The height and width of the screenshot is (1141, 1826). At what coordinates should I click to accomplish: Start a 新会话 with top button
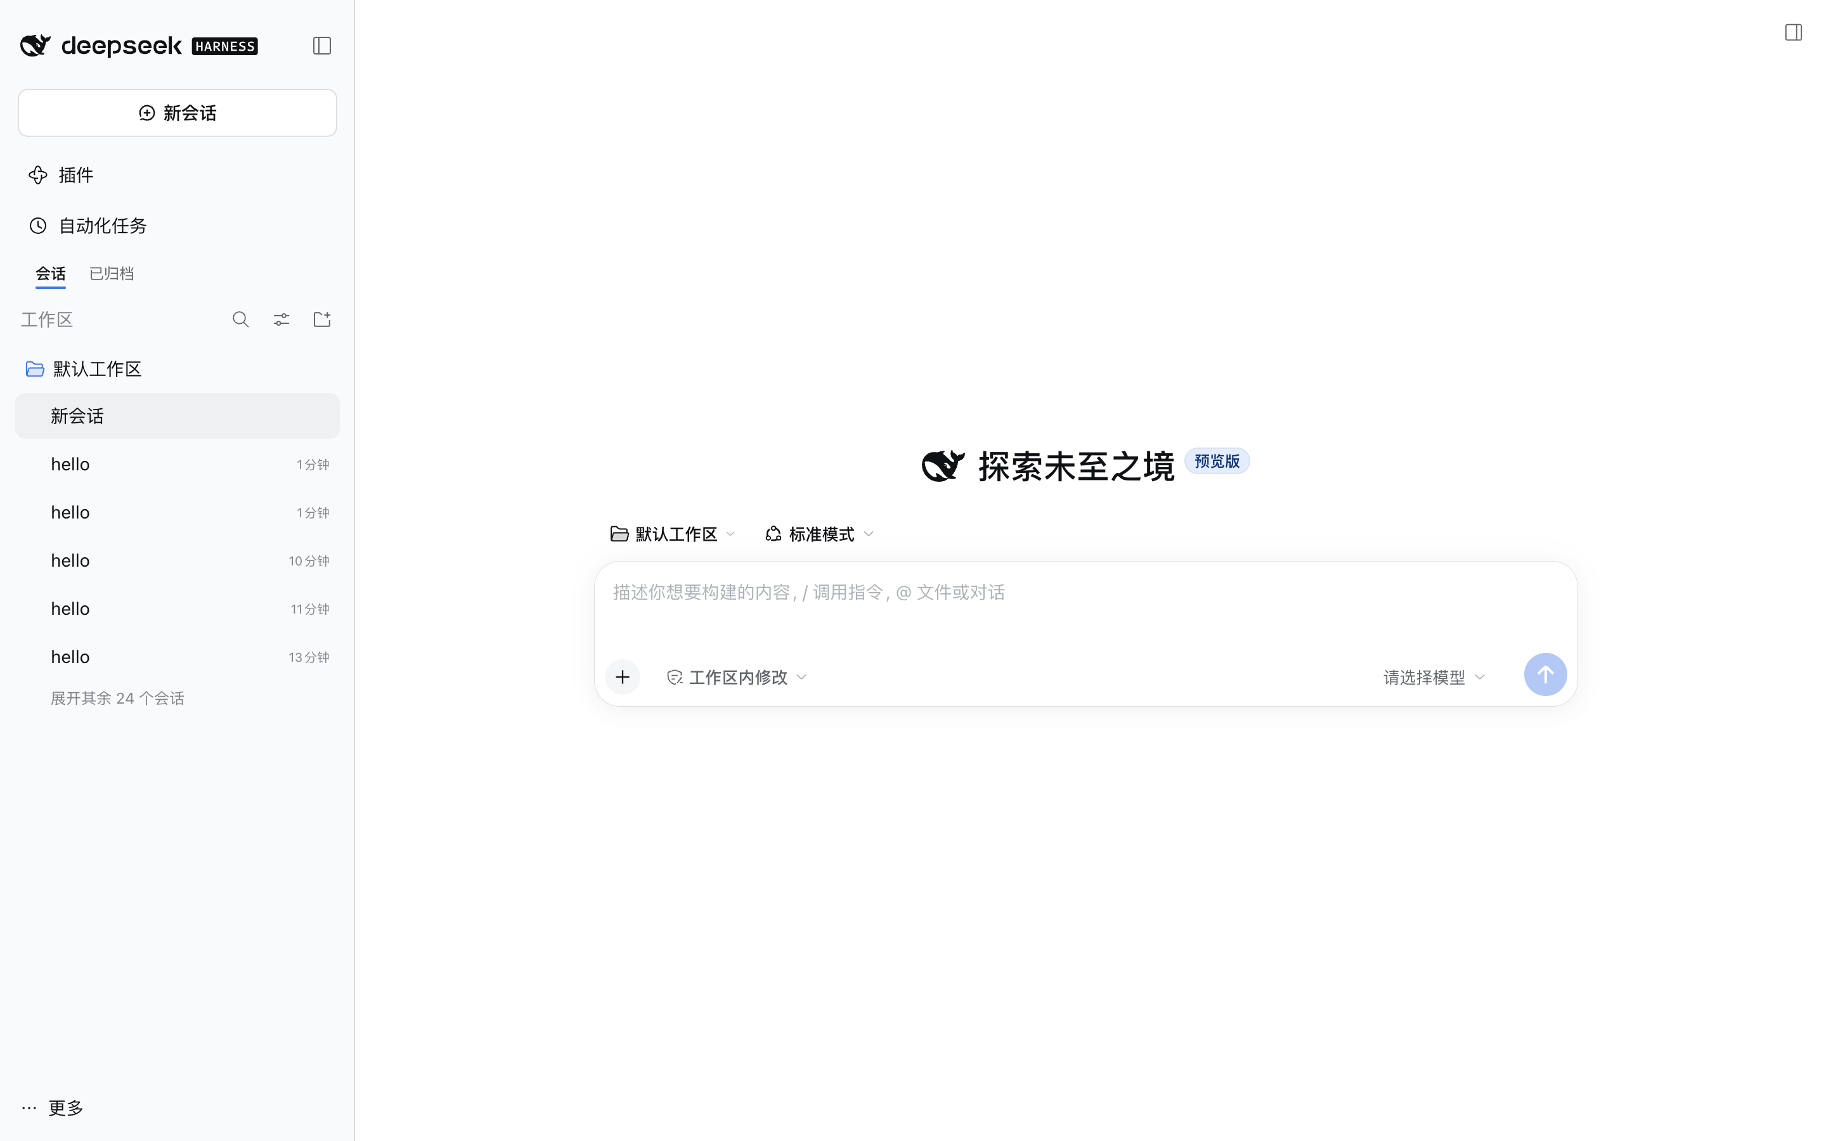(178, 113)
